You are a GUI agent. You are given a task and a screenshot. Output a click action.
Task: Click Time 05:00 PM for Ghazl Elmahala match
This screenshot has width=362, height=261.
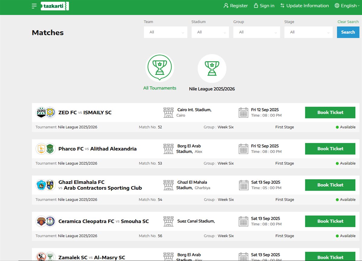[x=266, y=188]
